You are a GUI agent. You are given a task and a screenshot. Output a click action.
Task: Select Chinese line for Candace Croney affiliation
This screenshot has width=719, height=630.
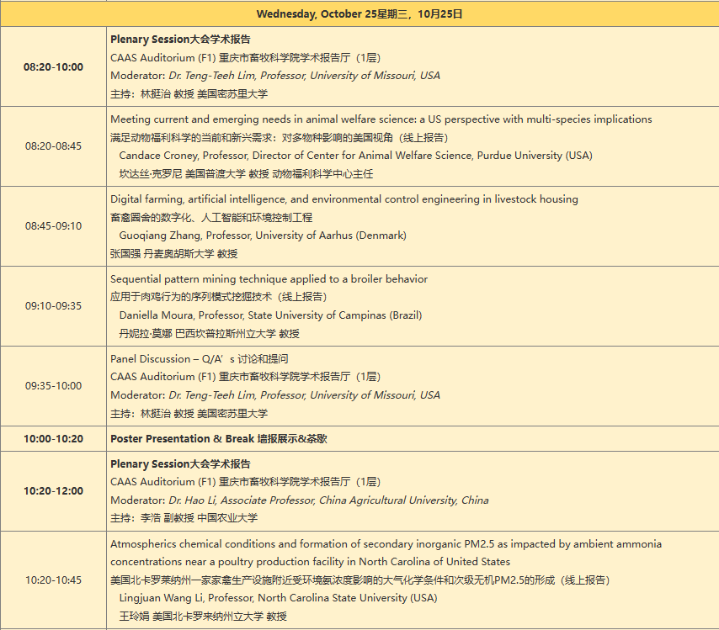(246, 174)
